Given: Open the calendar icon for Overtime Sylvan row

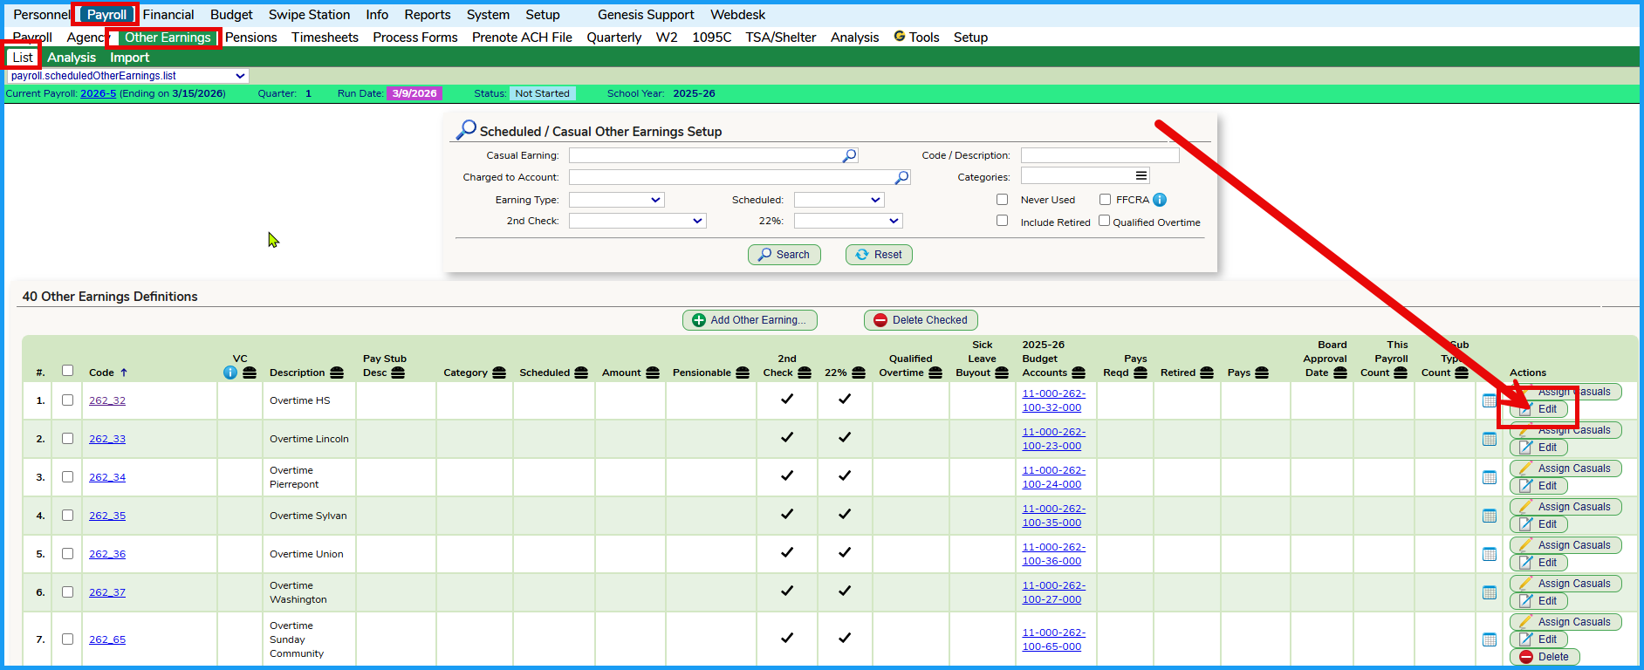Looking at the screenshot, I should click(x=1490, y=516).
